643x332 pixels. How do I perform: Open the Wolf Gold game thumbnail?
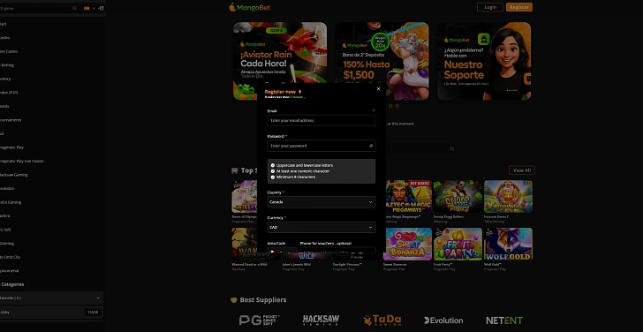click(x=509, y=245)
